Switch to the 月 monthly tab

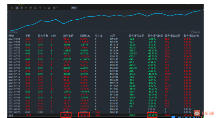pos(26,8)
